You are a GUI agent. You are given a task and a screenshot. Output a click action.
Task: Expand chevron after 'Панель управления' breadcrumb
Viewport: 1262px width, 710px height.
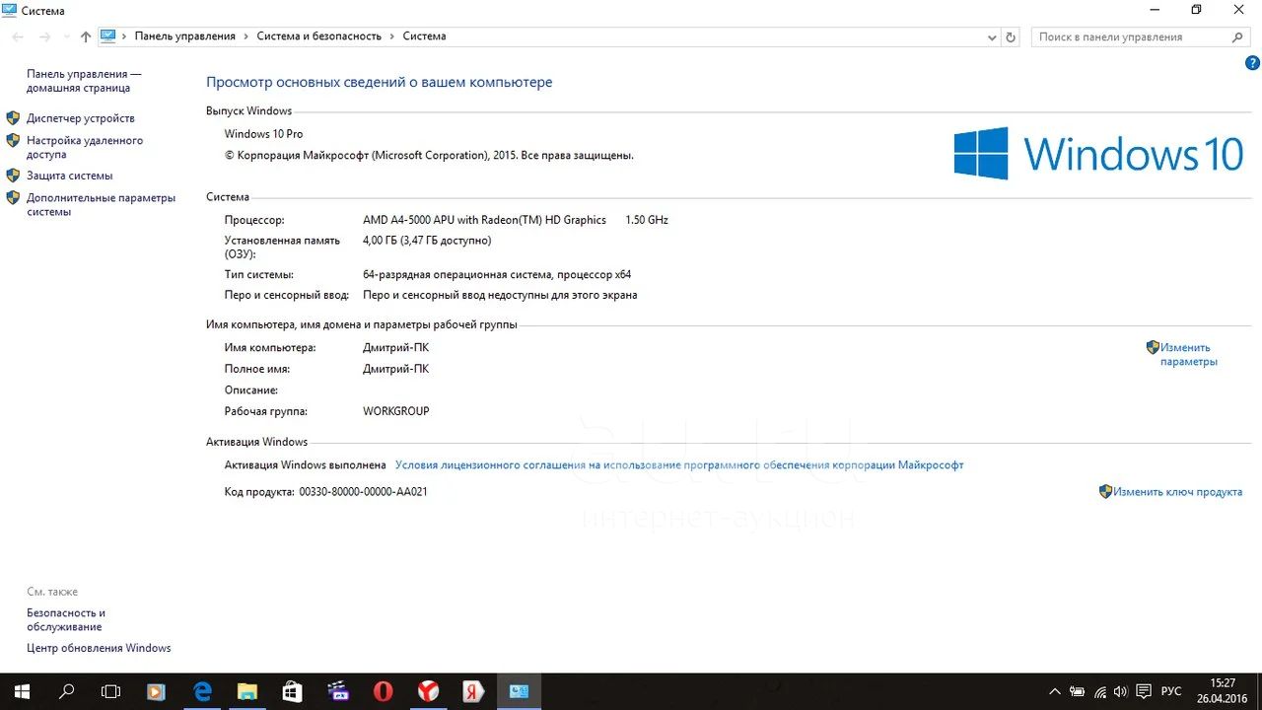(x=246, y=36)
